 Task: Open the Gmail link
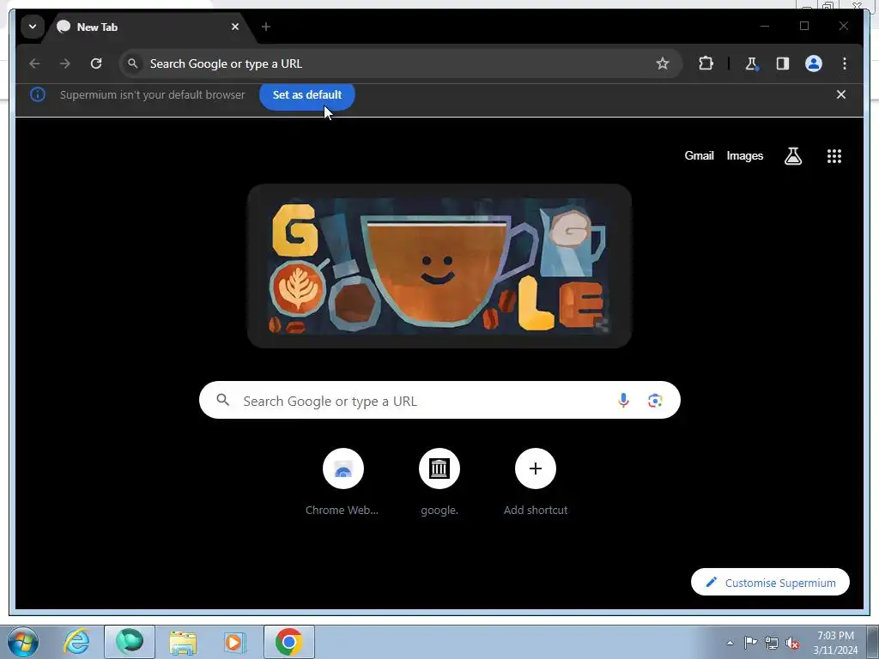click(699, 156)
